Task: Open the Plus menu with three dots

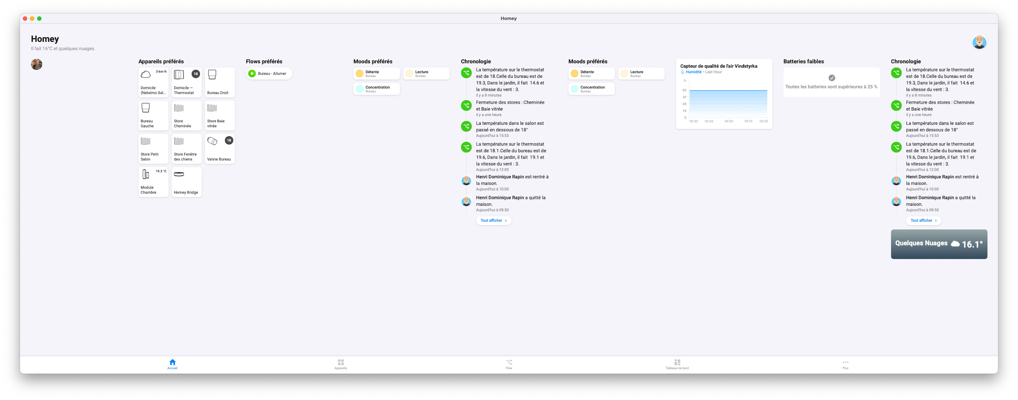Action: pyautogui.click(x=845, y=364)
